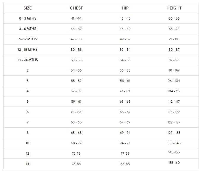
Task: Select the 3 - 6 MTHS size row label
Action: (28, 29)
